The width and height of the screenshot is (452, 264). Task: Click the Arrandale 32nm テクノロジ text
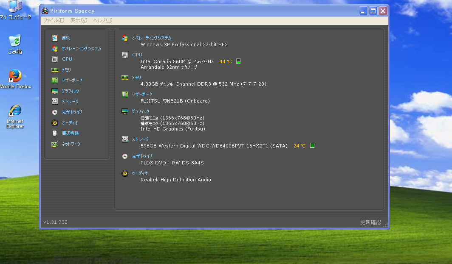(169, 67)
